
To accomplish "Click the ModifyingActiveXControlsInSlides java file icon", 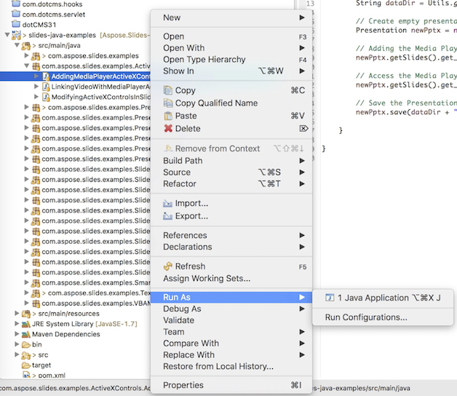I will [46, 97].
